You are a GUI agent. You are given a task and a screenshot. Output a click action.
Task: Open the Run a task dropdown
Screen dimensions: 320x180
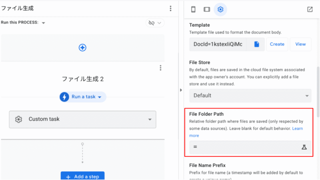coord(83,97)
